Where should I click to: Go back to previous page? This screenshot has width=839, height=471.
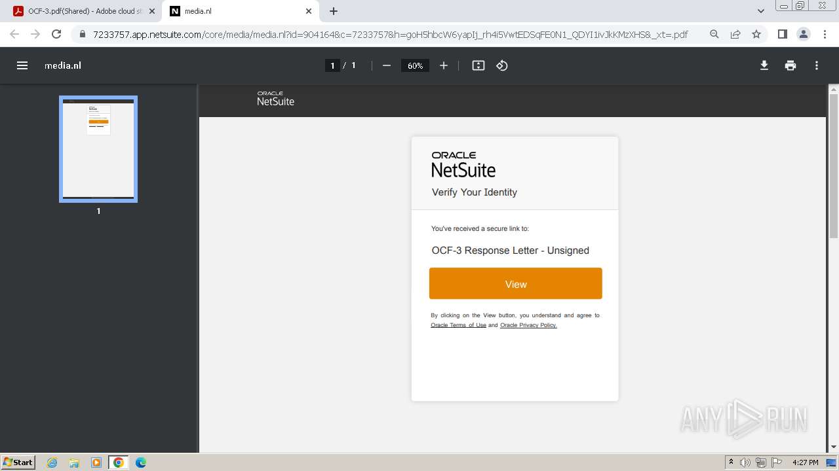14,34
